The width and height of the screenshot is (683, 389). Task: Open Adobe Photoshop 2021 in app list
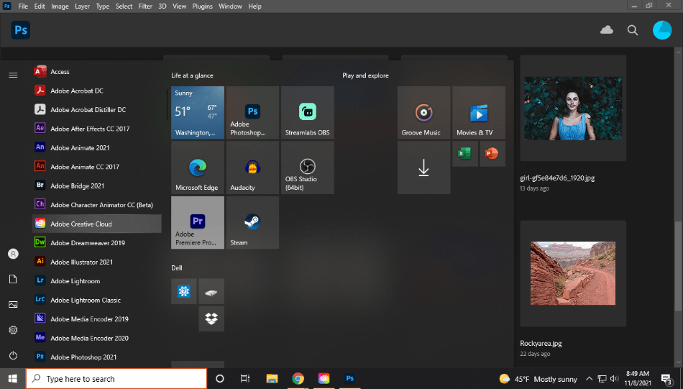click(x=97, y=357)
